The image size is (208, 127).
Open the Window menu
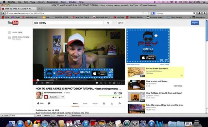click(73, 2)
